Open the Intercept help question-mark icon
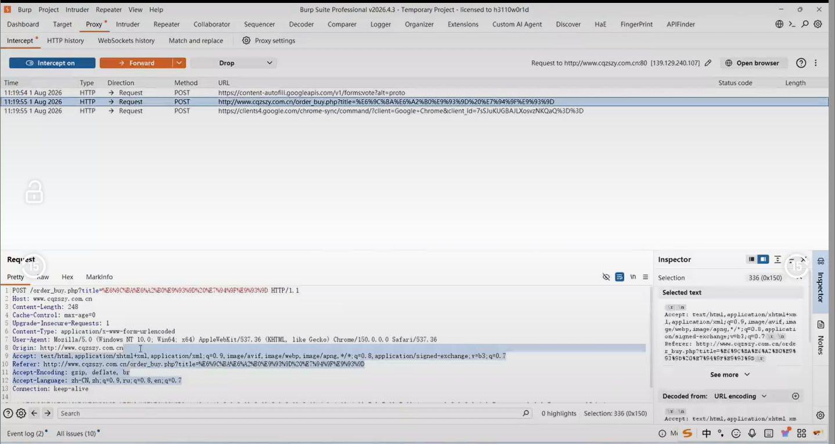The height and width of the screenshot is (444, 835). coord(801,63)
